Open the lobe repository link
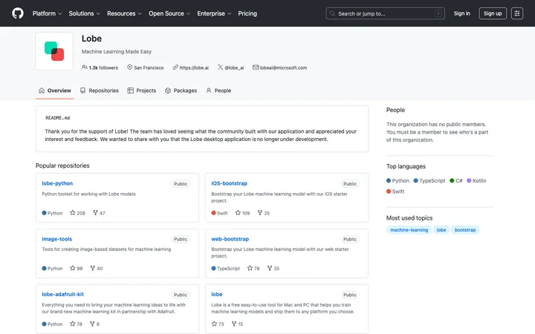The image size is (535, 334). pos(217,295)
